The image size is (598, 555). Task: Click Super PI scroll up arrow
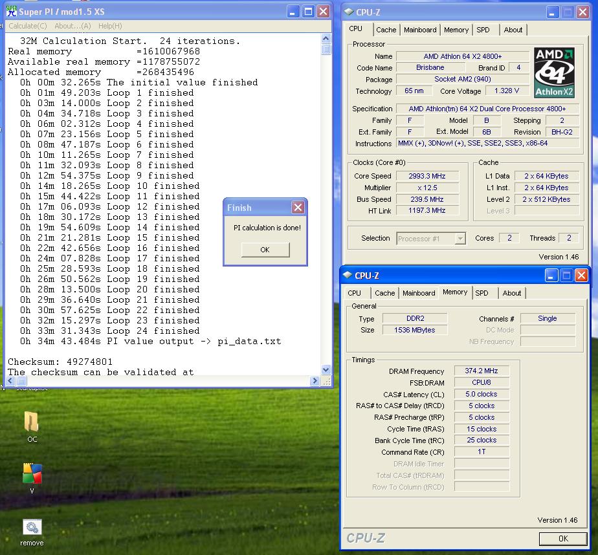(326, 38)
